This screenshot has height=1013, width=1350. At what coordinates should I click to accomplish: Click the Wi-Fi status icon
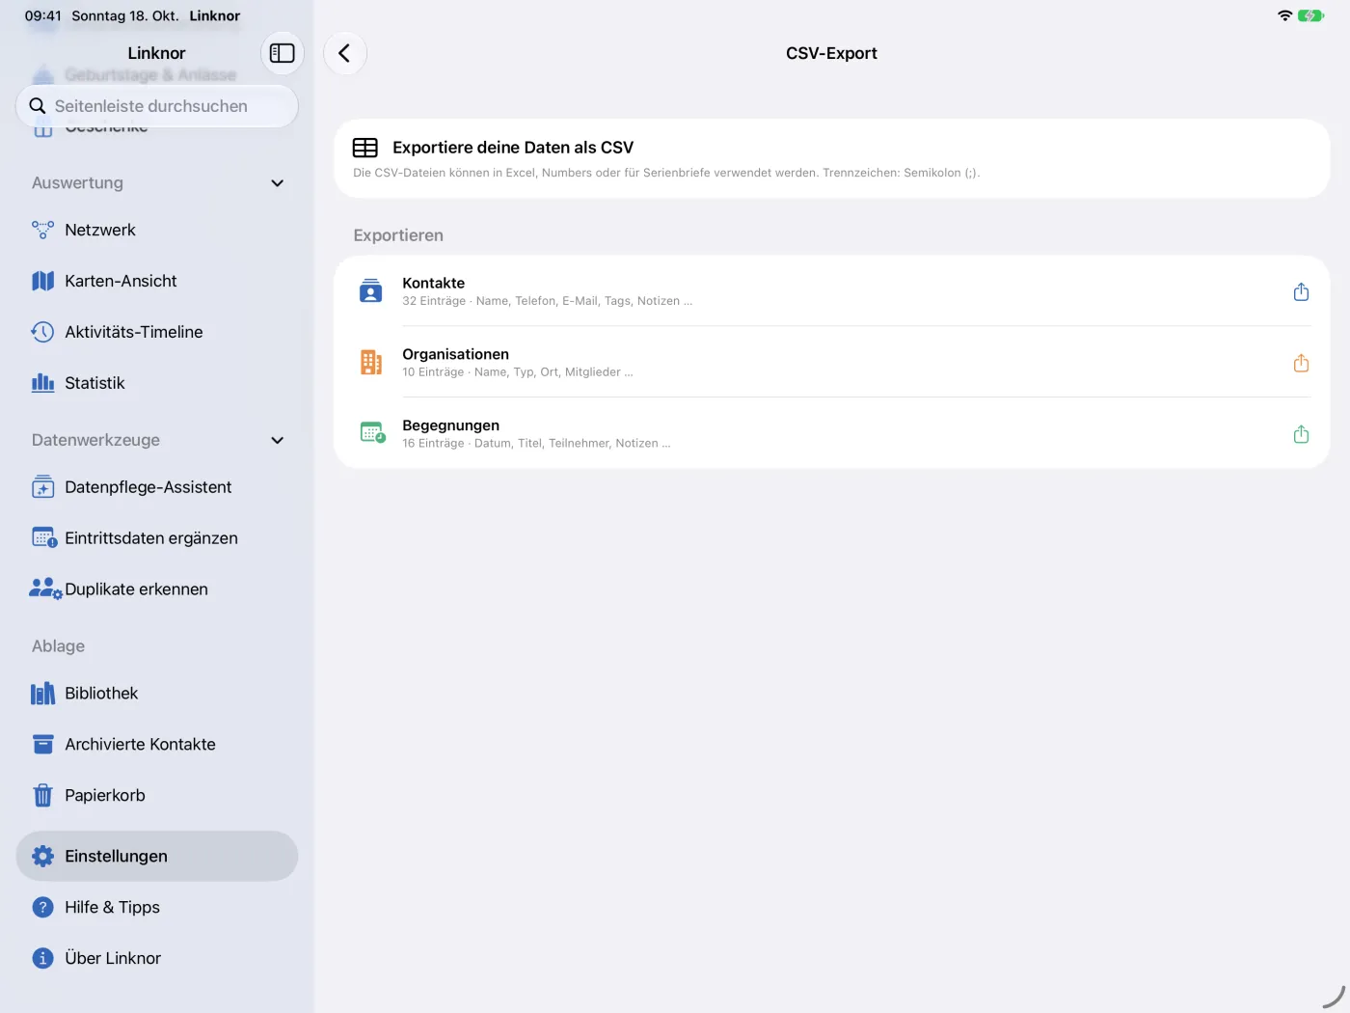pos(1284,15)
